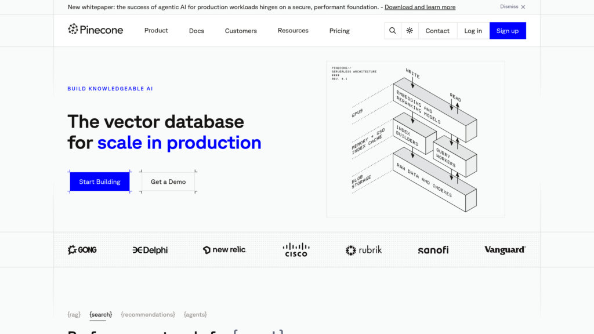The width and height of the screenshot is (594, 334).
Task: Click the Rubrik logo
Action: coord(364,250)
